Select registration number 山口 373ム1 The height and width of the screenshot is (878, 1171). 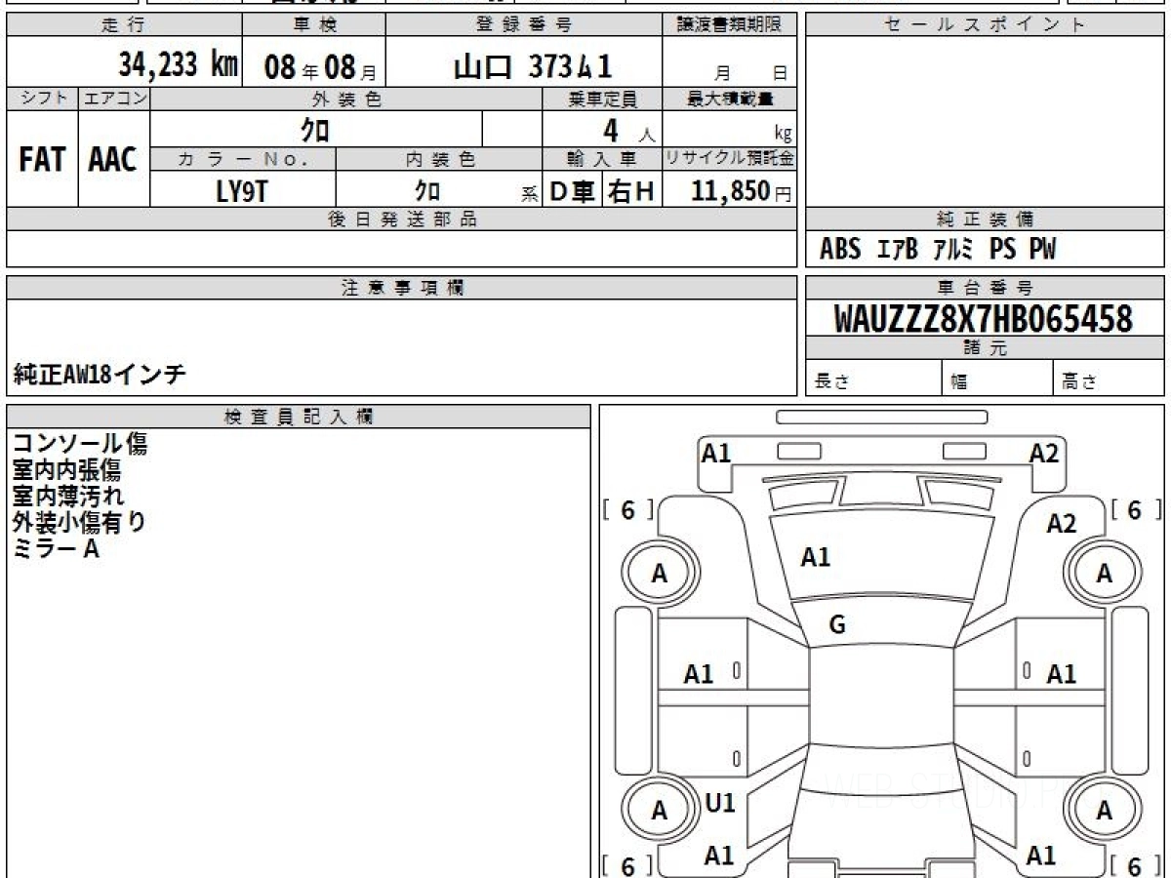(x=533, y=65)
